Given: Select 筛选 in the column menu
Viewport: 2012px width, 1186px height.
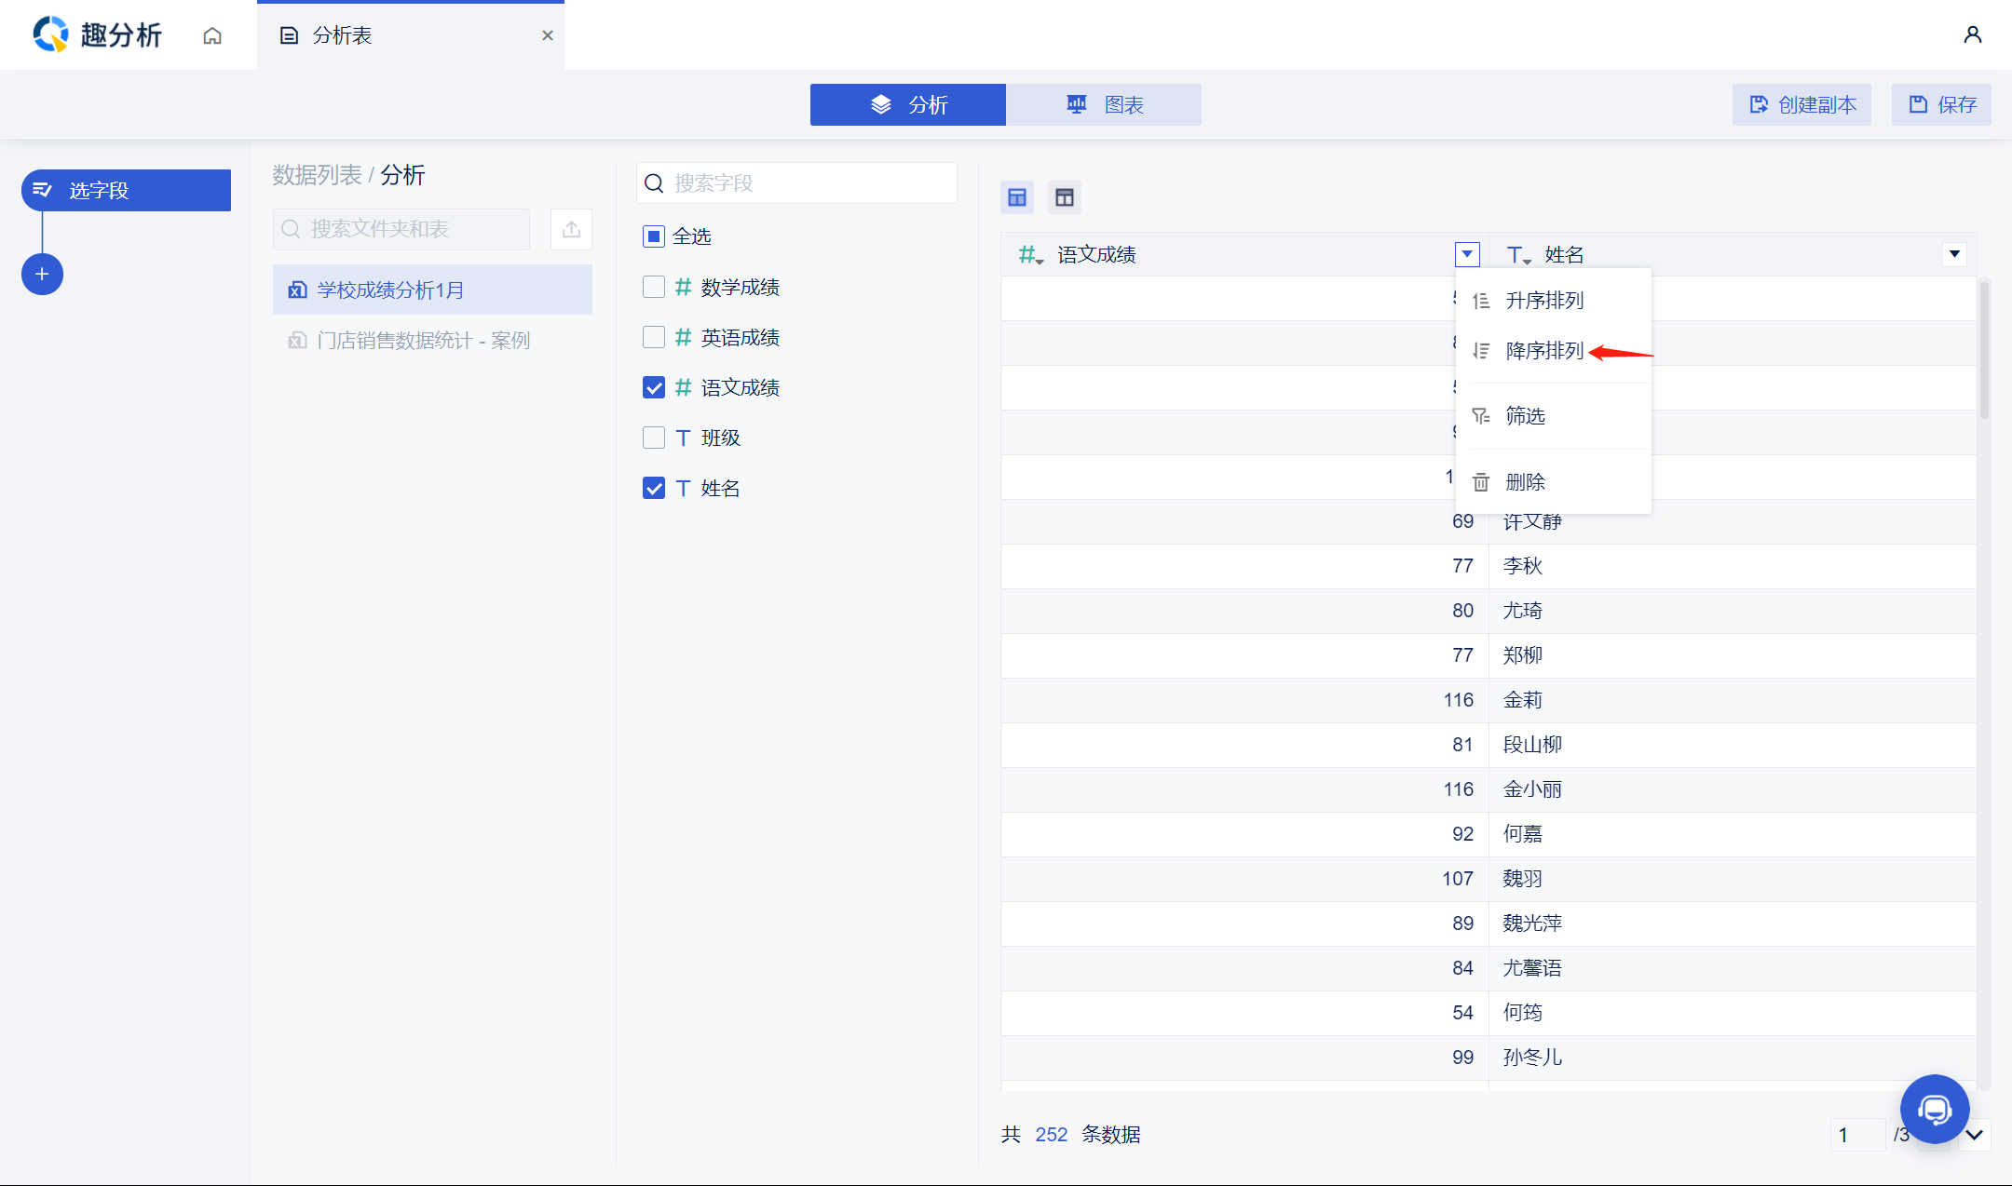Looking at the screenshot, I should pyautogui.click(x=1525, y=416).
